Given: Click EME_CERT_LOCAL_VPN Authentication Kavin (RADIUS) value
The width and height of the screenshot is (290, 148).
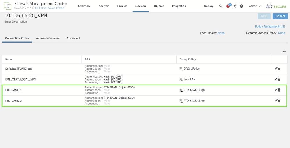Looking at the screenshot, I should [113, 76].
